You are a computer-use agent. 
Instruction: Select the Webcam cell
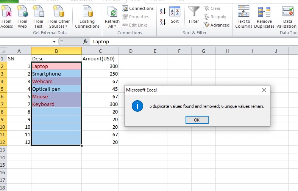[56, 81]
